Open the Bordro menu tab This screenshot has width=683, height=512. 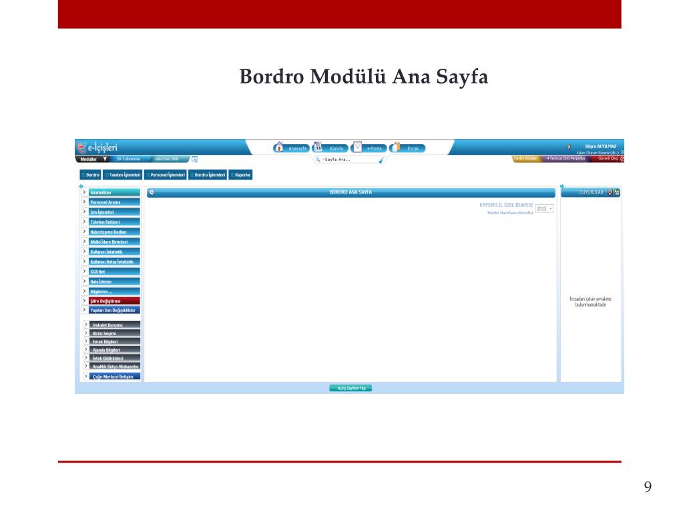91,175
